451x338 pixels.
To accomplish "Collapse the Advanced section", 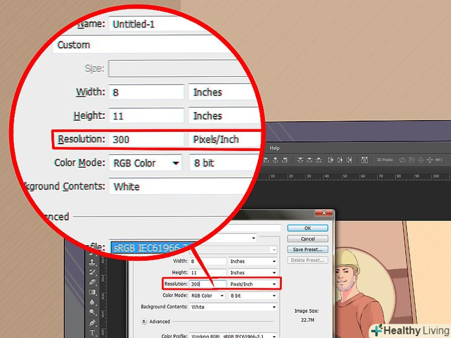I will (144, 321).
